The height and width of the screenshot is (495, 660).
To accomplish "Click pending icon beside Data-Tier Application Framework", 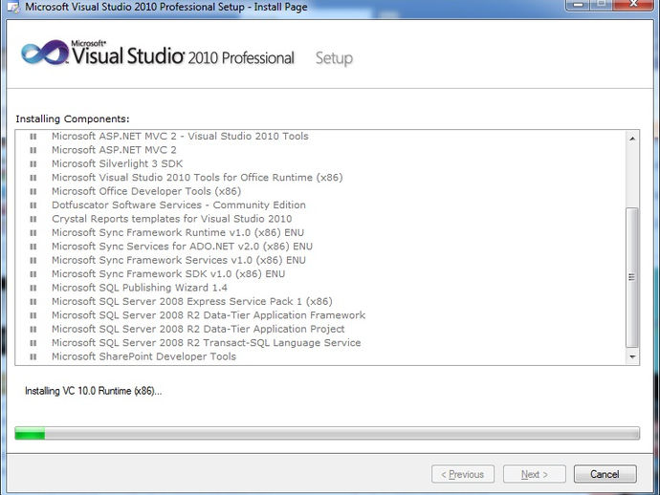I will [x=33, y=315].
